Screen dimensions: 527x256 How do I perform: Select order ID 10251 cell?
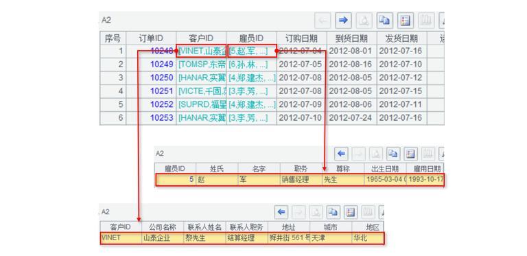point(151,91)
